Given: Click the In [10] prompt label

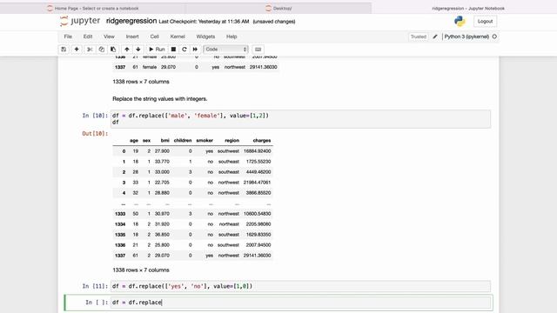Looking at the screenshot, I should tap(95, 116).
